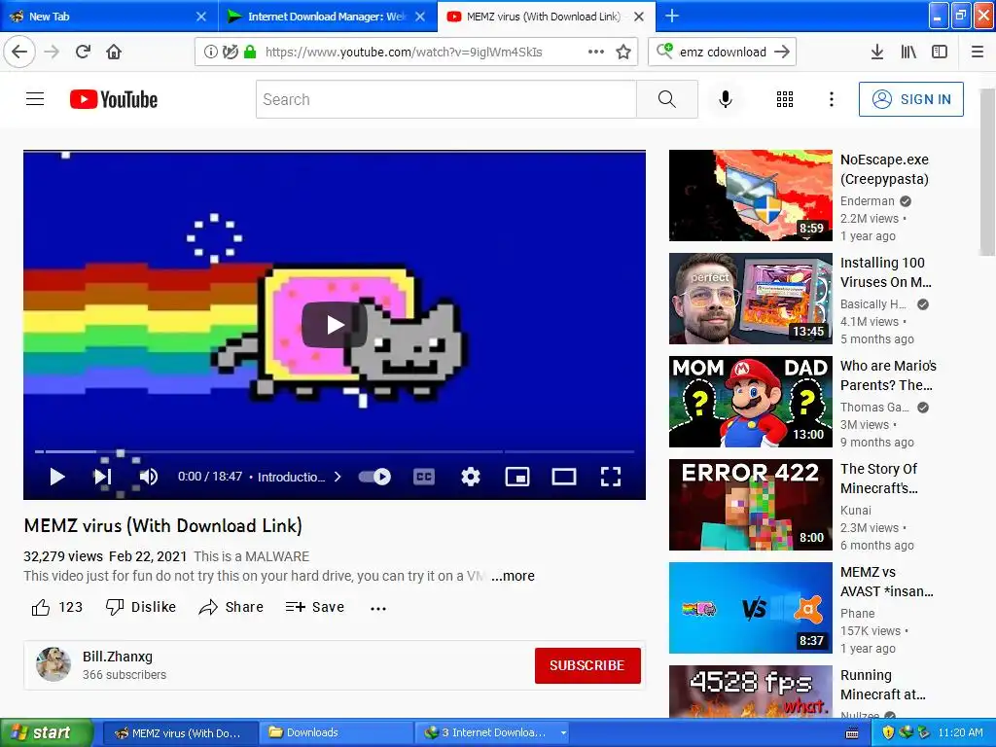The height and width of the screenshot is (747, 996).
Task: Focus the YouTube Search field
Action: click(446, 99)
